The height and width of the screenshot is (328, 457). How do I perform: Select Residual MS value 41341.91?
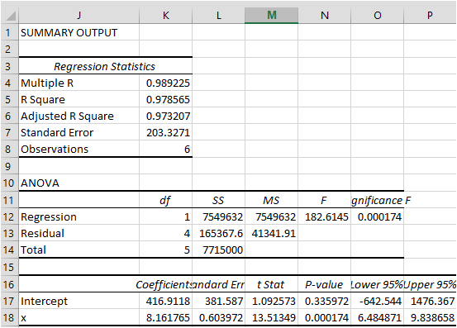[271, 233]
